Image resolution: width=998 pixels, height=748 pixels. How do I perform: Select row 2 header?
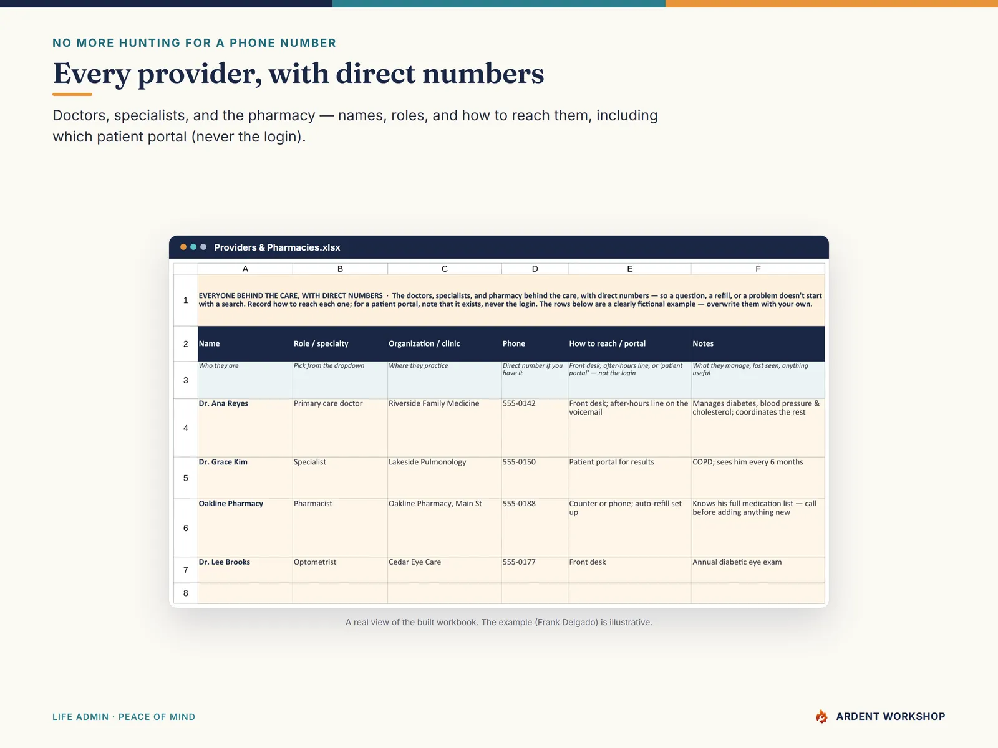(x=185, y=343)
